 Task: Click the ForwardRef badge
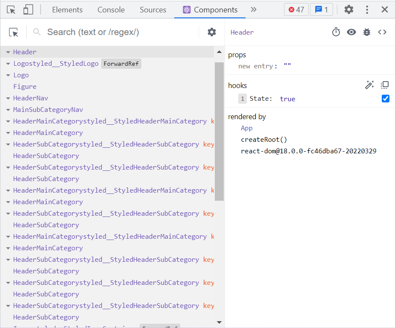coord(121,64)
